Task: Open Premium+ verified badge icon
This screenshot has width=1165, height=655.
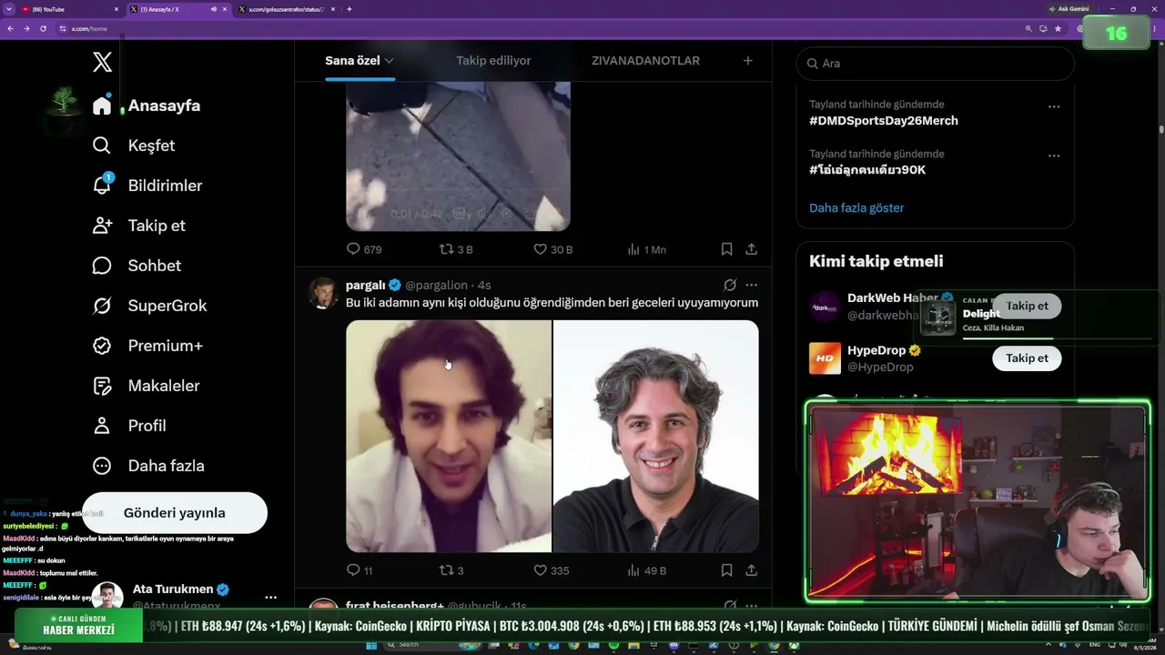Action: (x=102, y=346)
